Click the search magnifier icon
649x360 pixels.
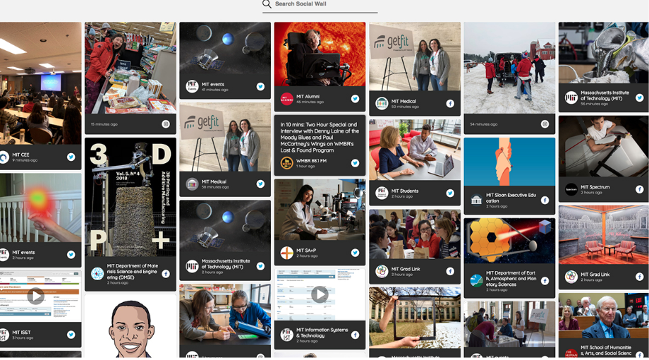click(x=267, y=4)
